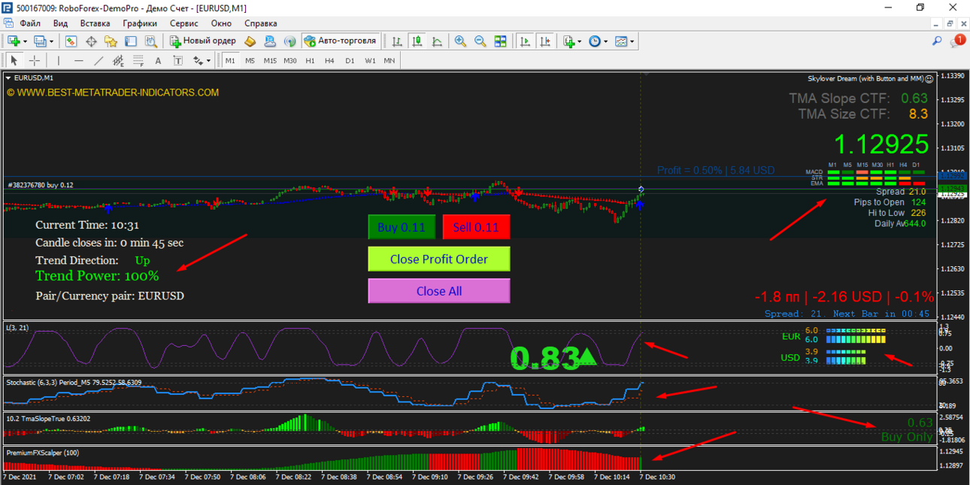Switch to D1 timeframe
The width and height of the screenshot is (970, 485).
click(350, 61)
